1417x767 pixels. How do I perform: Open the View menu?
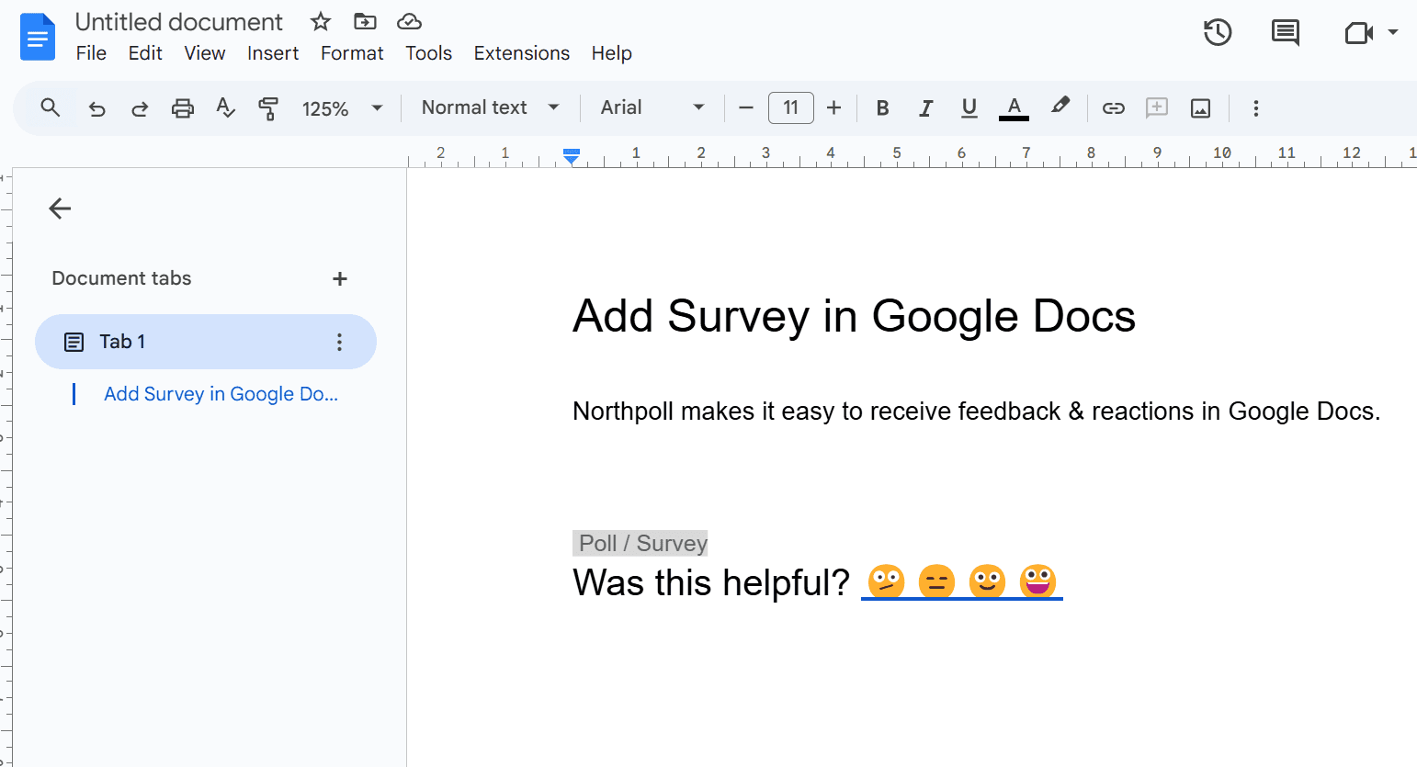pyautogui.click(x=204, y=53)
